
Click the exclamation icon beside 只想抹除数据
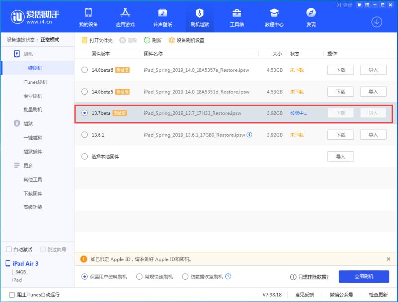tap(293, 277)
